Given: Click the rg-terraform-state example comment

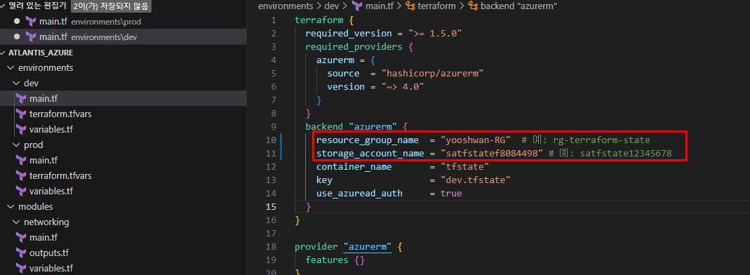Looking at the screenshot, I should point(585,140).
